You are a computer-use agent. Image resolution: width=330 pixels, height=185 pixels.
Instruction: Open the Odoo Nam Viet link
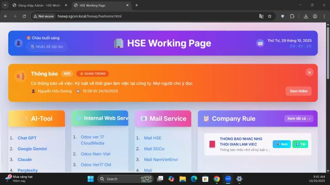click(x=95, y=154)
